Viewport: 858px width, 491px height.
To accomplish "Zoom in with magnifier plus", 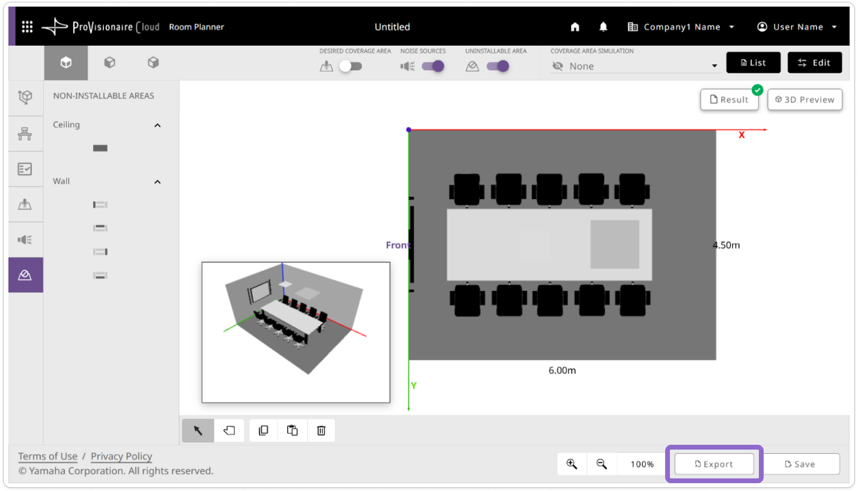I will (571, 464).
